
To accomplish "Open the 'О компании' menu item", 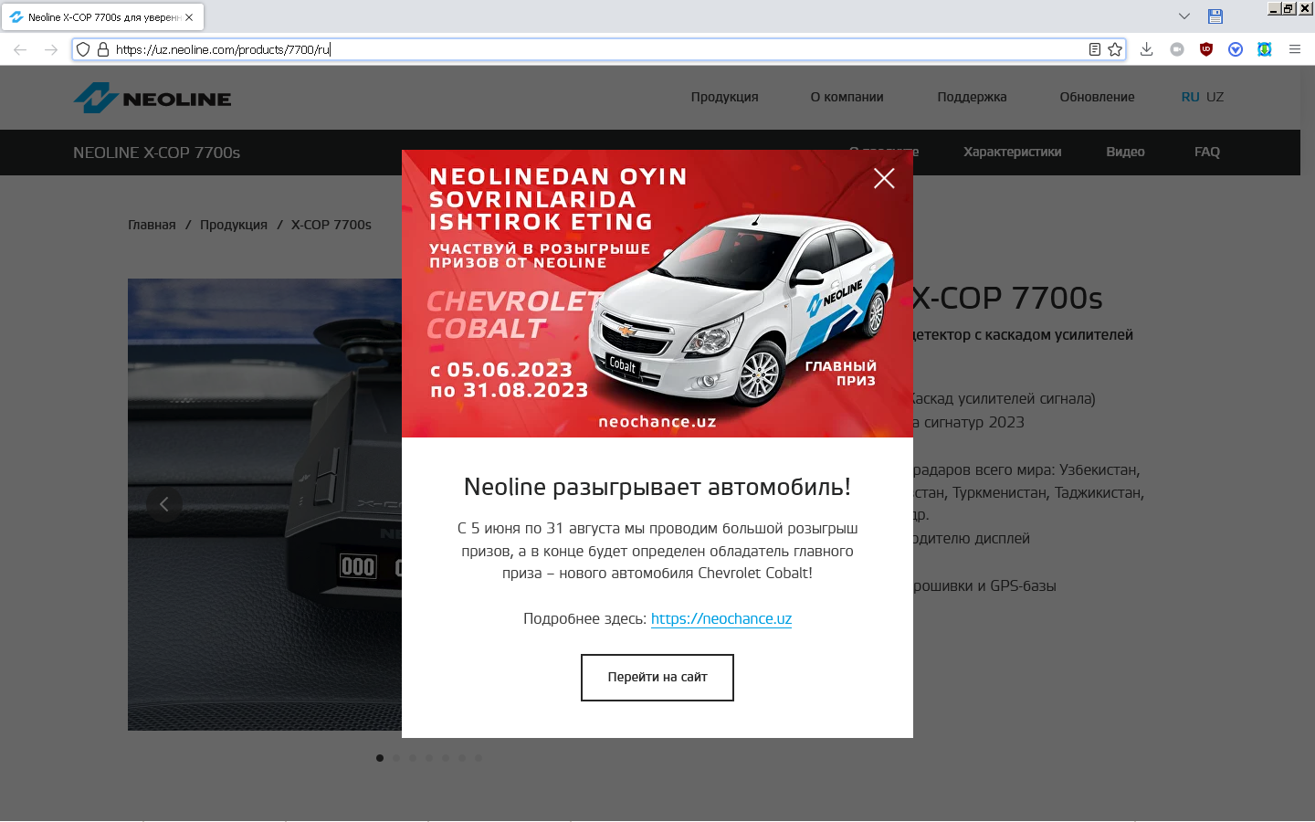I will [847, 97].
